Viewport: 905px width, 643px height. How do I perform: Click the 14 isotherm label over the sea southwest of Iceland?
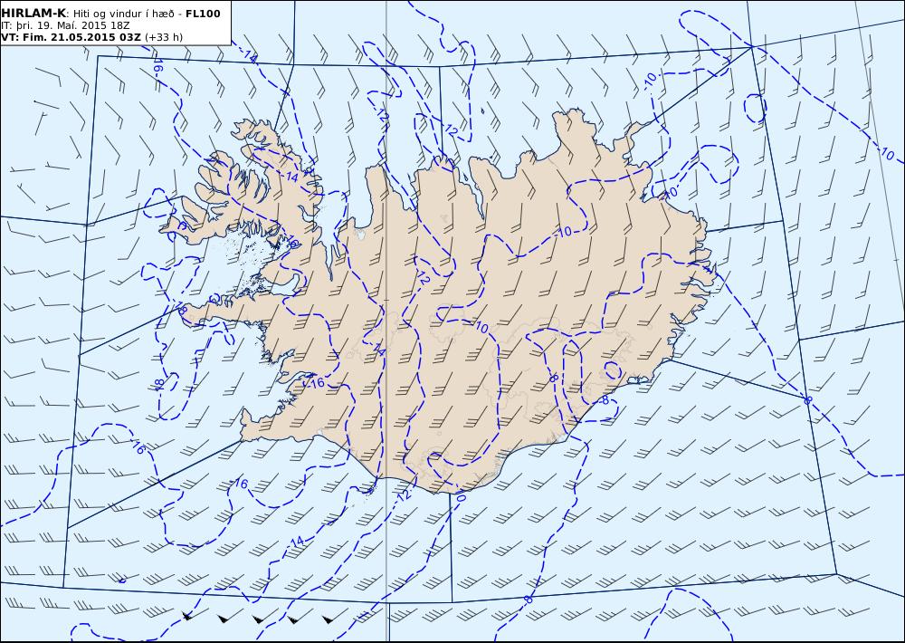click(297, 542)
